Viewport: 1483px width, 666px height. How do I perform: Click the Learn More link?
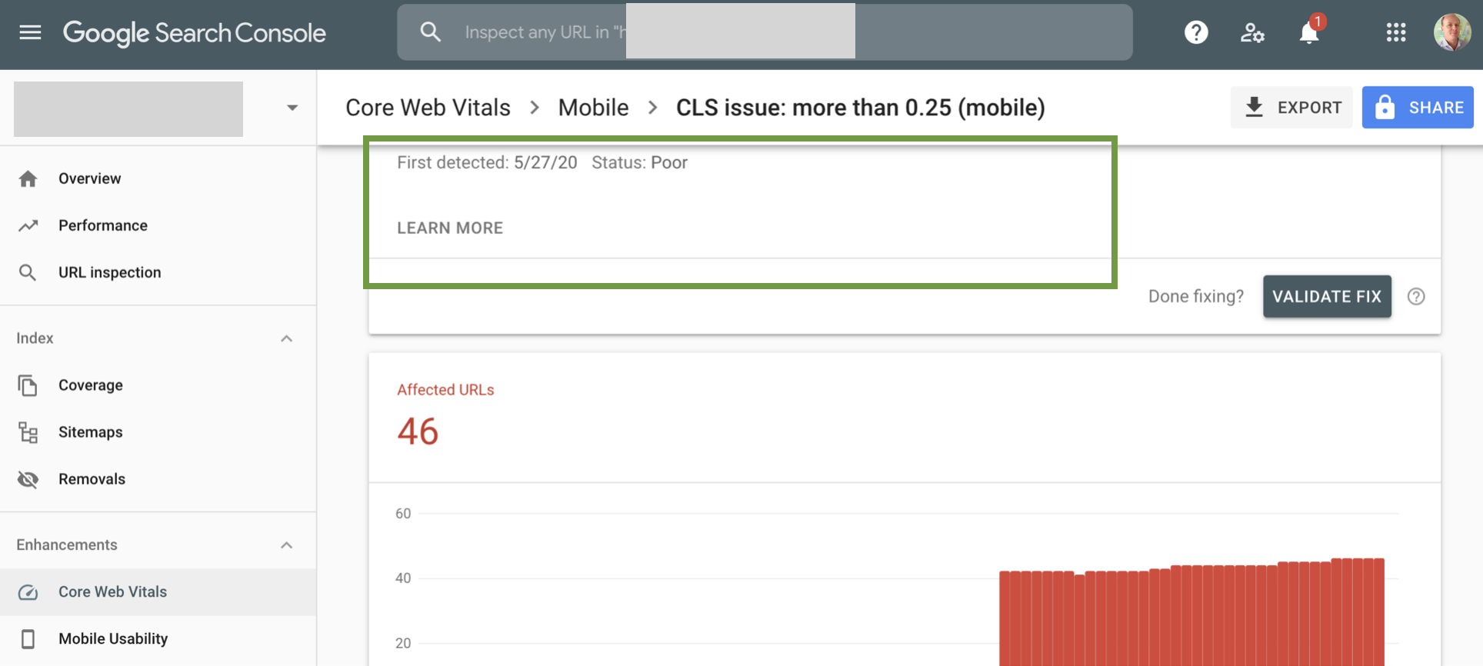(x=450, y=228)
